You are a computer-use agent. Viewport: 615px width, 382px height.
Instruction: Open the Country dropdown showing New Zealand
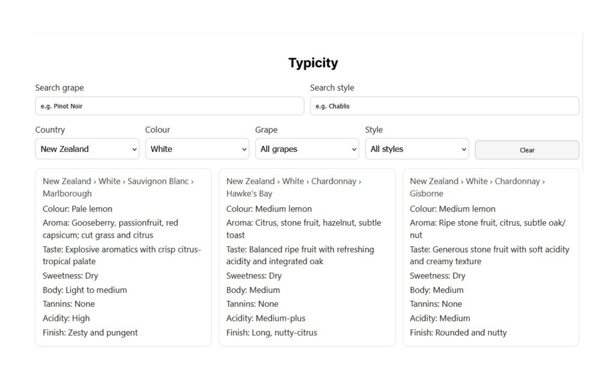pyautogui.click(x=87, y=149)
